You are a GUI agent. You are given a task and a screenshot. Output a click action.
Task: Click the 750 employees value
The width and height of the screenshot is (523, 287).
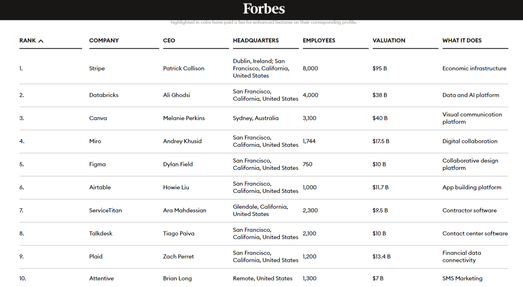pyautogui.click(x=308, y=164)
